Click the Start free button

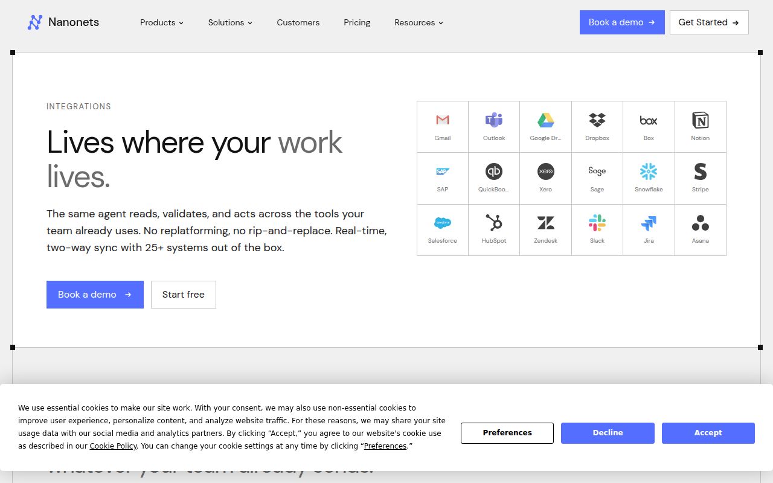(x=184, y=295)
